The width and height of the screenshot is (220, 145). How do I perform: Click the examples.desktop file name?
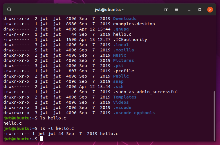pos(134,24)
